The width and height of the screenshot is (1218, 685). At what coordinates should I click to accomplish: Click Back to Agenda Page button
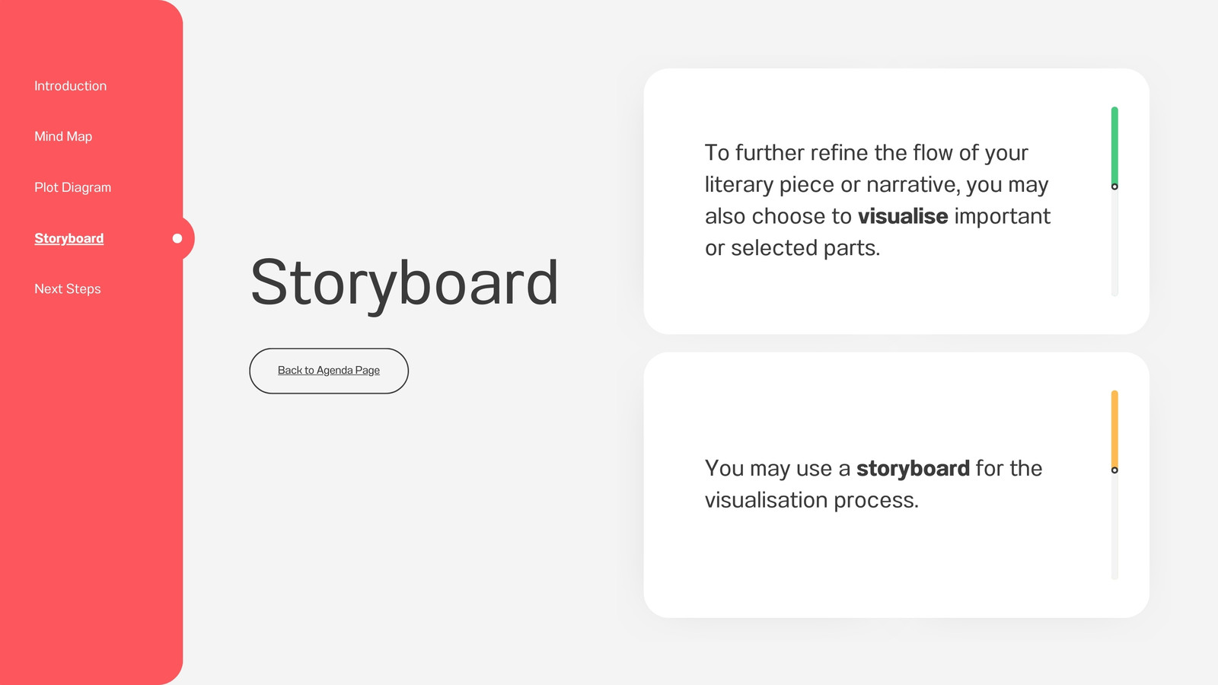tap(329, 371)
